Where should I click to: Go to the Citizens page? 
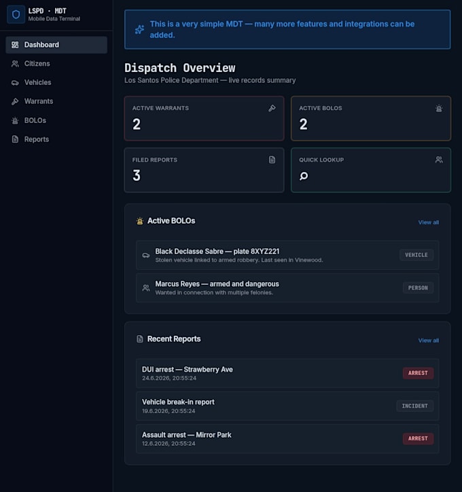pyautogui.click(x=56, y=64)
